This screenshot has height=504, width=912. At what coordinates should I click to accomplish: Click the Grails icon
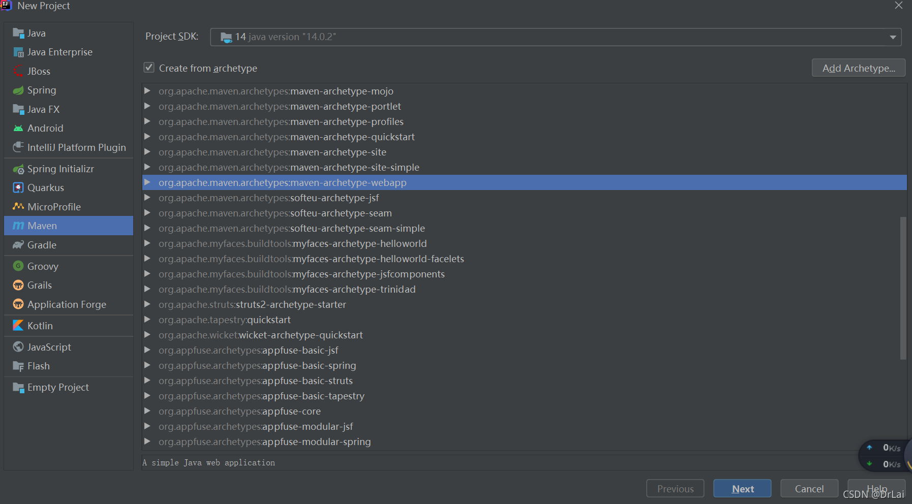pyautogui.click(x=18, y=286)
